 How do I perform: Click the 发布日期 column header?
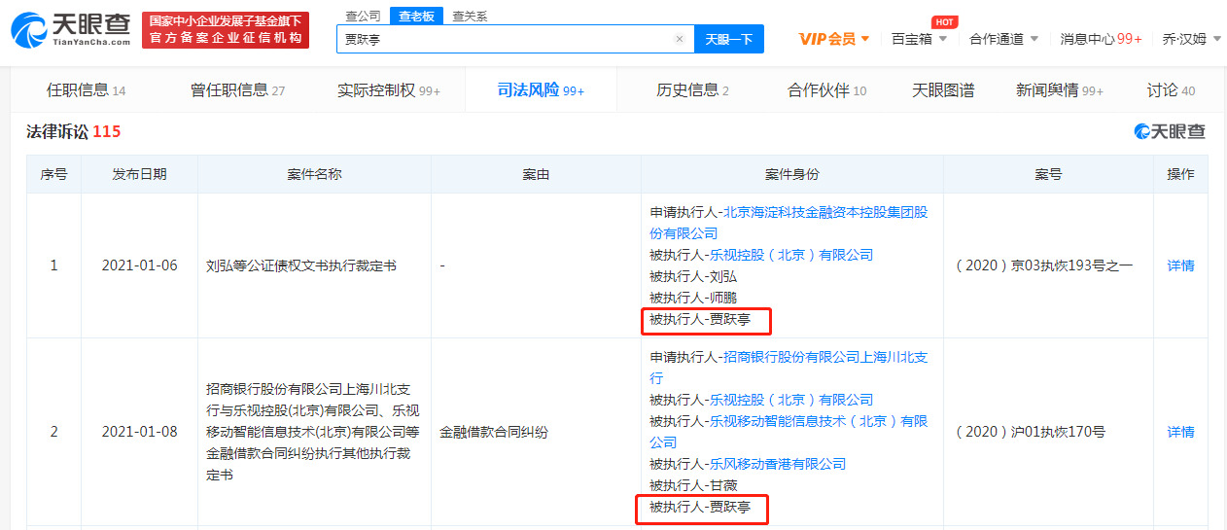coord(139,174)
